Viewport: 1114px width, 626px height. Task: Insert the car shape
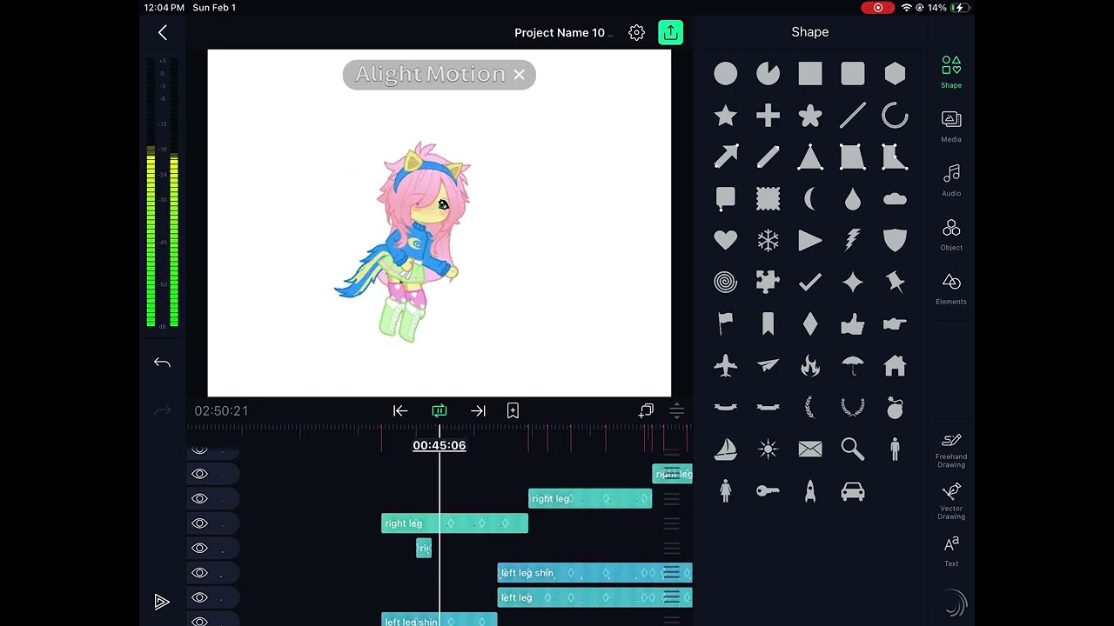click(x=853, y=491)
